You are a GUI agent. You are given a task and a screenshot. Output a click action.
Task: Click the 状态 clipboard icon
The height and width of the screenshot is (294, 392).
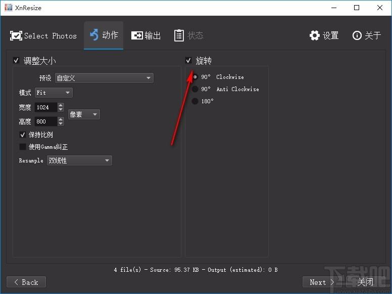pyautogui.click(x=179, y=35)
